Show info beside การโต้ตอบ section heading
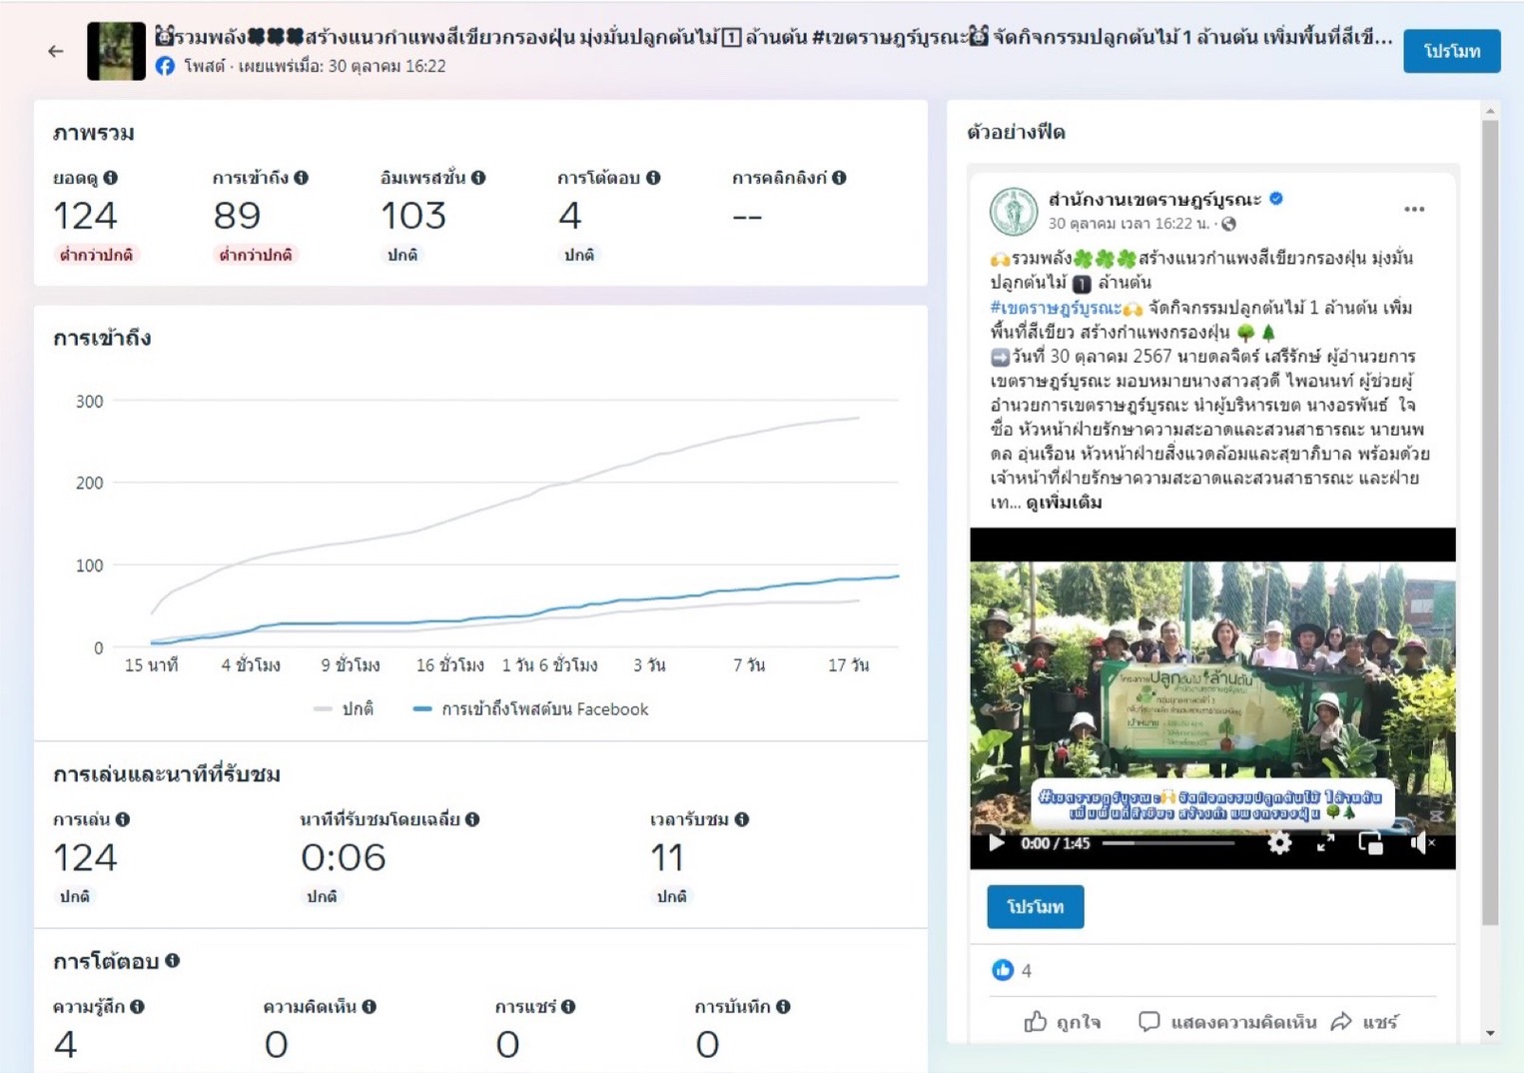1524x1073 pixels. coord(172,960)
